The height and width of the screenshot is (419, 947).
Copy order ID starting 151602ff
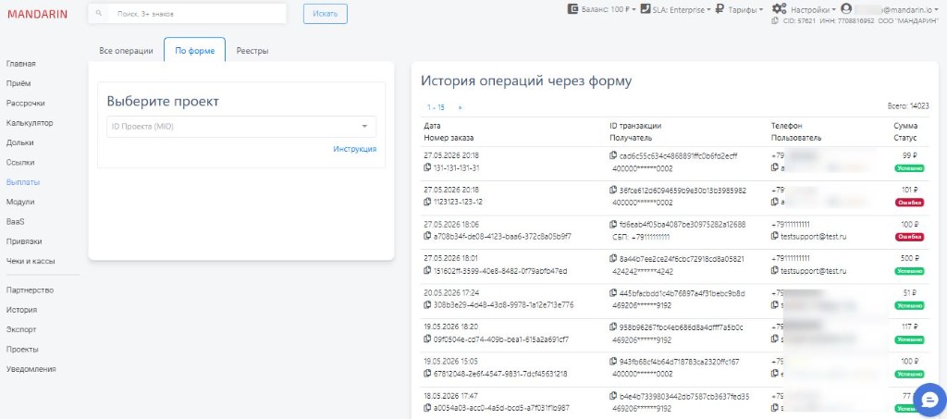(427, 270)
